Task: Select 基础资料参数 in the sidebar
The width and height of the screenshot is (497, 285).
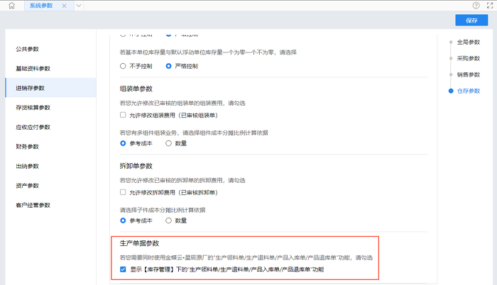Action: [x=33, y=69]
